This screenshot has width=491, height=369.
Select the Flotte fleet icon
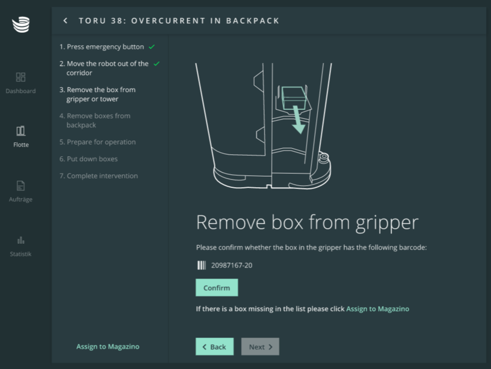(21, 131)
